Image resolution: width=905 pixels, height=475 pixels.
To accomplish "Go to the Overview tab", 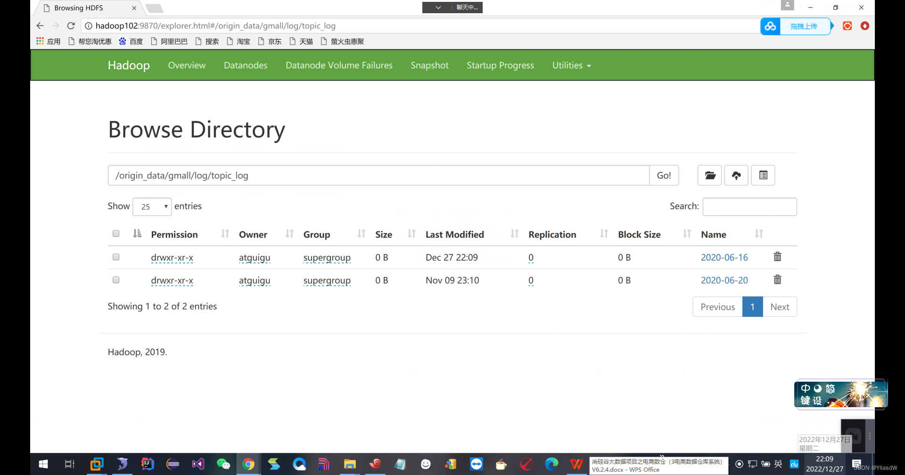I will [x=187, y=66].
